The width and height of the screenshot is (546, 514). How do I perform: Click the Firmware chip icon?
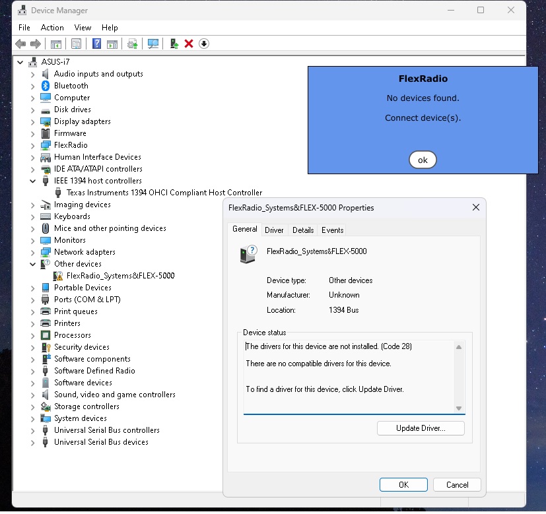(46, 133)
